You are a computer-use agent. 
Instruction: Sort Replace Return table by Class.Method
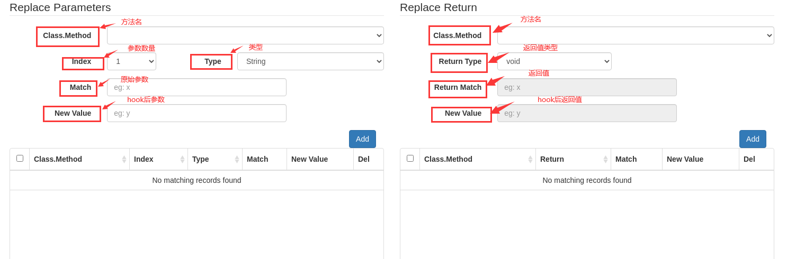477,159
